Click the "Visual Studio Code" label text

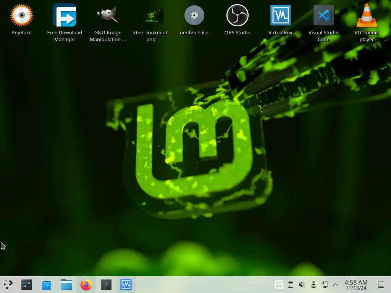323,36
